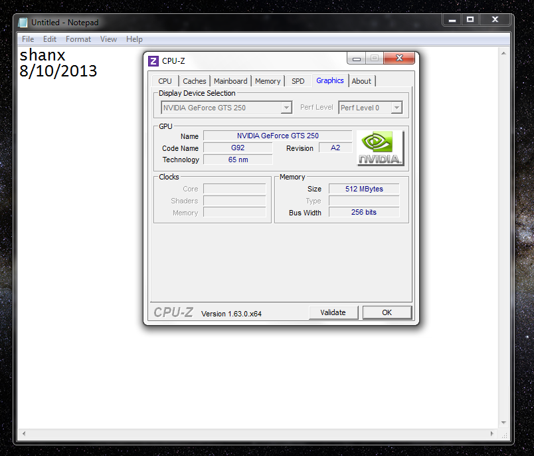This screenshot has height=456, width=534.
Task: Open the About tab
Action: pyautogui.click(x=361, y=81)
